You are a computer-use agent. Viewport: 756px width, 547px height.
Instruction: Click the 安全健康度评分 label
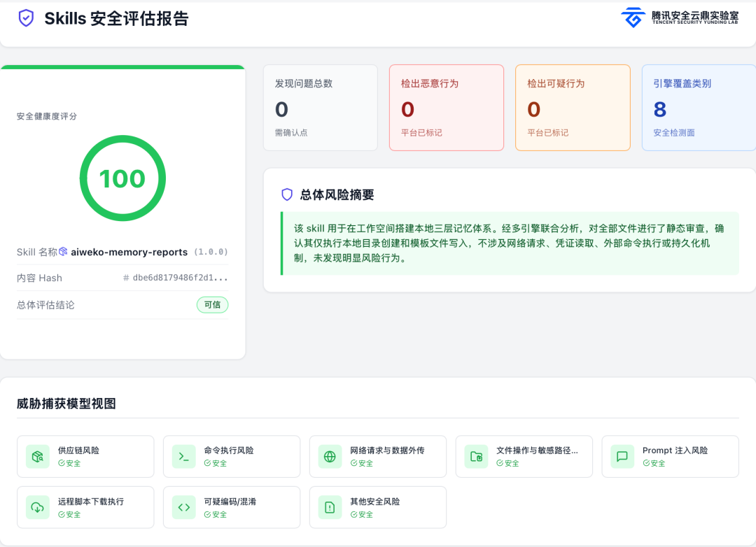point(47,116)
